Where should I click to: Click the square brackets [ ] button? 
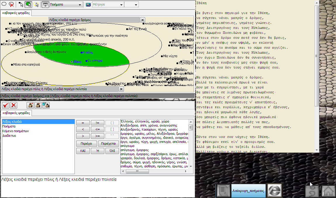[112, 129]
